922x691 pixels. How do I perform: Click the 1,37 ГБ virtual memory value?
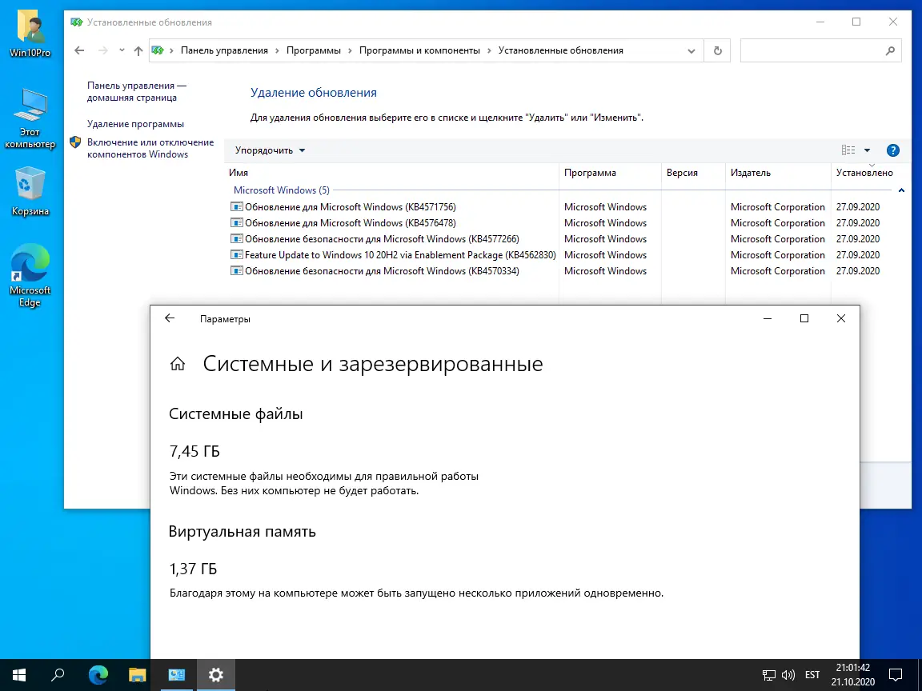(193, 569)
